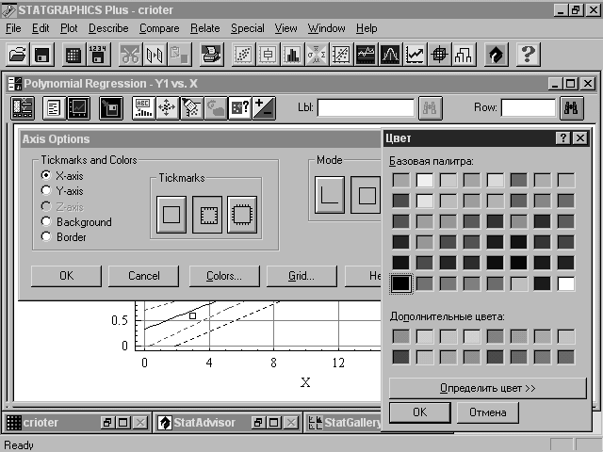
Task: Click the 1234 save data icon
Action: [98, 55]
